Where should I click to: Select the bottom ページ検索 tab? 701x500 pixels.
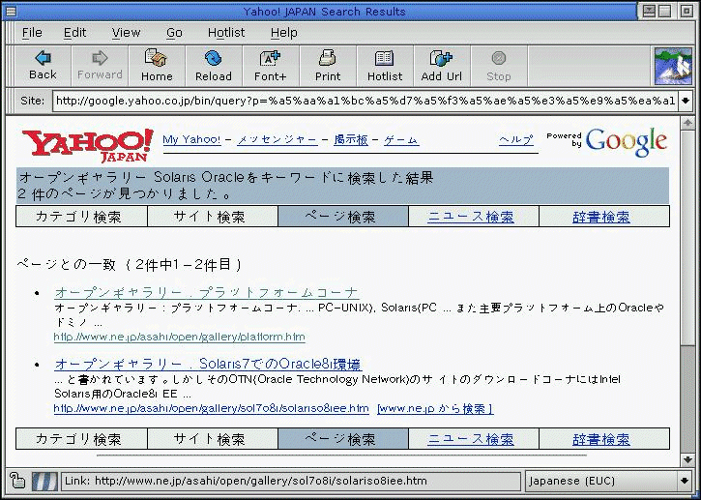click(x=343, y=439)
